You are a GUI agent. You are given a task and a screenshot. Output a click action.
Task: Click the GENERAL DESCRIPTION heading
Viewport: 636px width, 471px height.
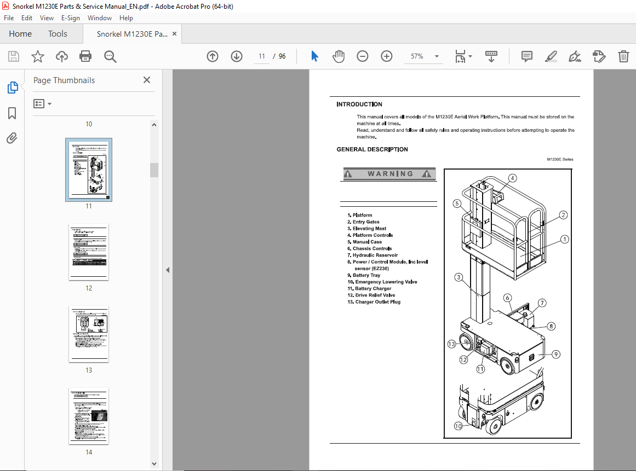coord(373,149)
